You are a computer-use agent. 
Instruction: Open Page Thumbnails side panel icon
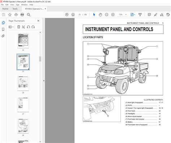(3, 23)
